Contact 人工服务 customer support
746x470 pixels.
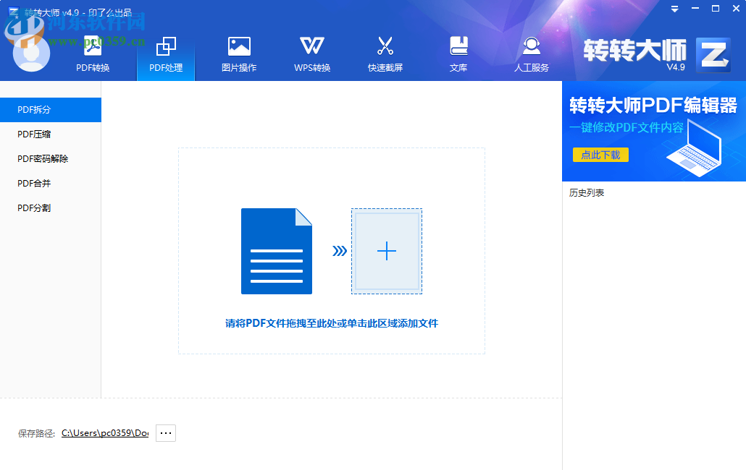[x=531, y=54]
